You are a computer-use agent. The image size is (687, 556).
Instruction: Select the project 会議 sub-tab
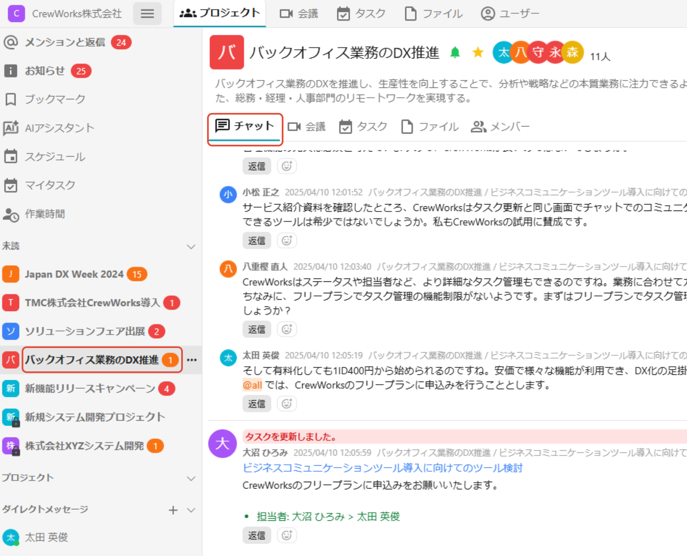point(307,126)
